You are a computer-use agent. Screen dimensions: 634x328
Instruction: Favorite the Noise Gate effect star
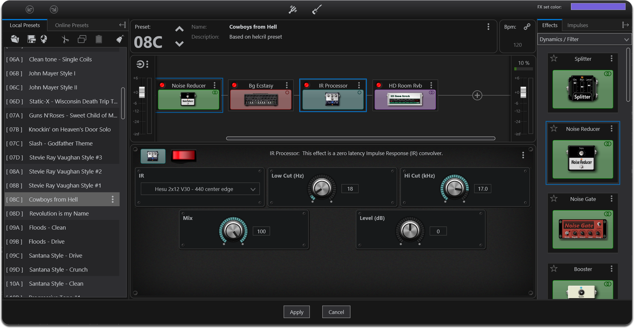pos(554,198)
